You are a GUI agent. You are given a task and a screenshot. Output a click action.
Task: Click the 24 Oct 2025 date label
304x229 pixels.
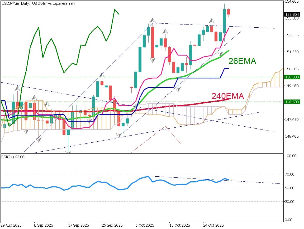[213, 226]
